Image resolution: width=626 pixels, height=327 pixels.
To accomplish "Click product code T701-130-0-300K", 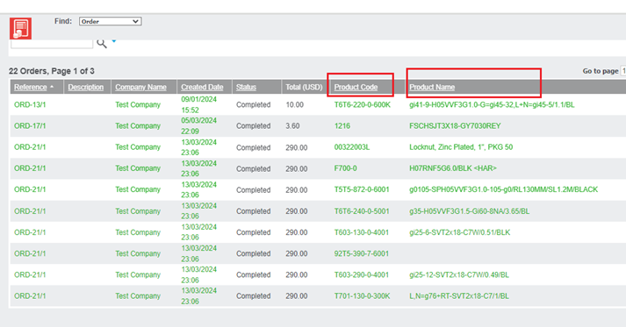I will (362, 296).
